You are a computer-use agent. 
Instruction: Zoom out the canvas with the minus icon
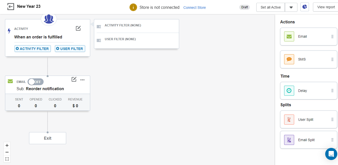point(7,152)
